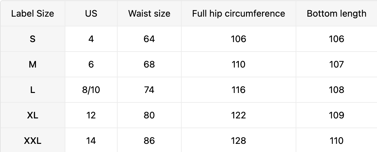
Task: Click the US column header
Action: point(91,14)
